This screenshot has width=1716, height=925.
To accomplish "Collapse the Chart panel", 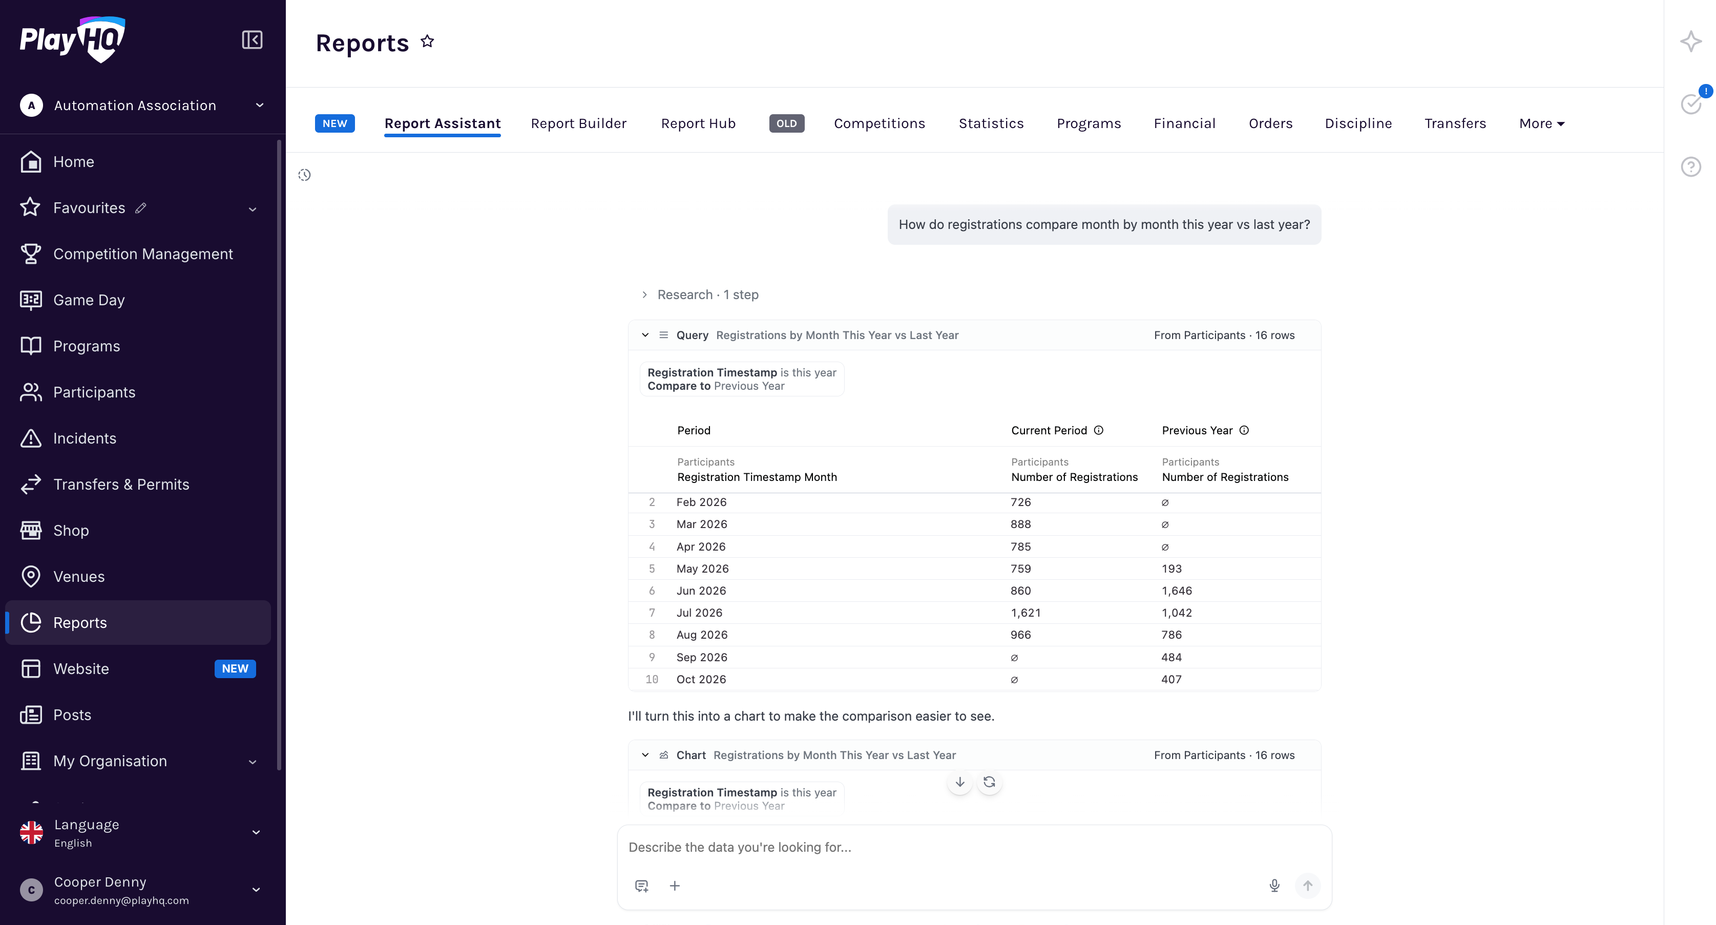I will pyautogui.click(x=645, y=755).
